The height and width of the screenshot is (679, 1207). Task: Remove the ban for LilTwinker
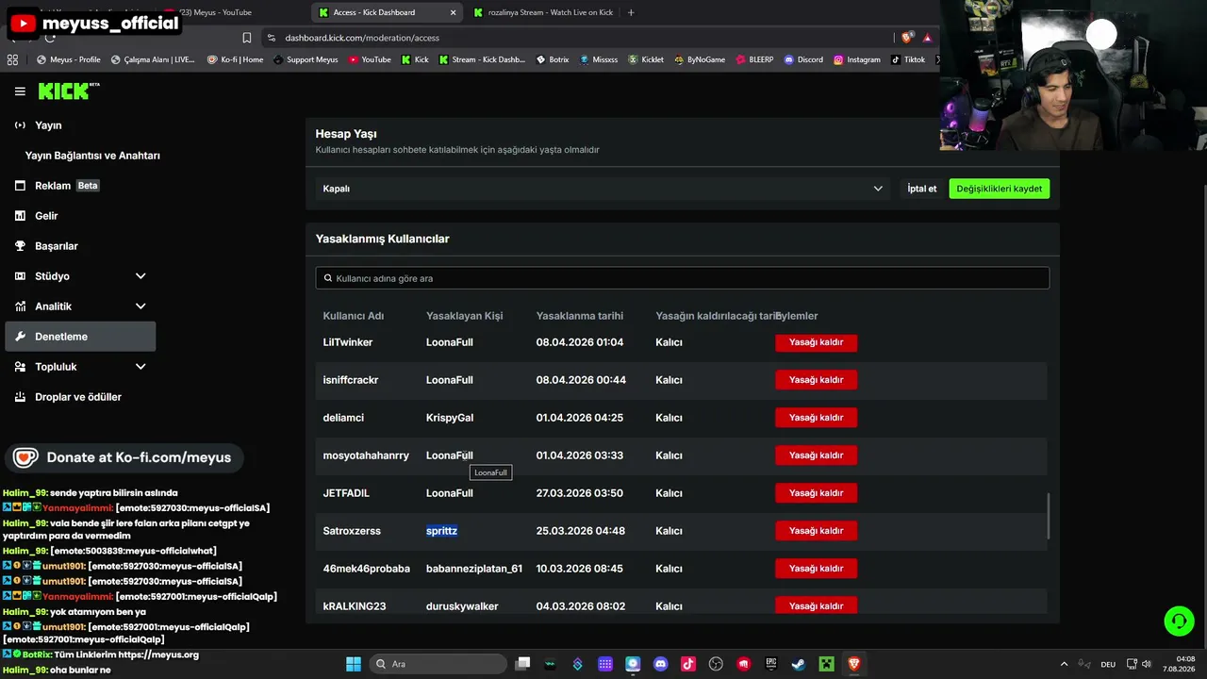[x=816, y=342]
